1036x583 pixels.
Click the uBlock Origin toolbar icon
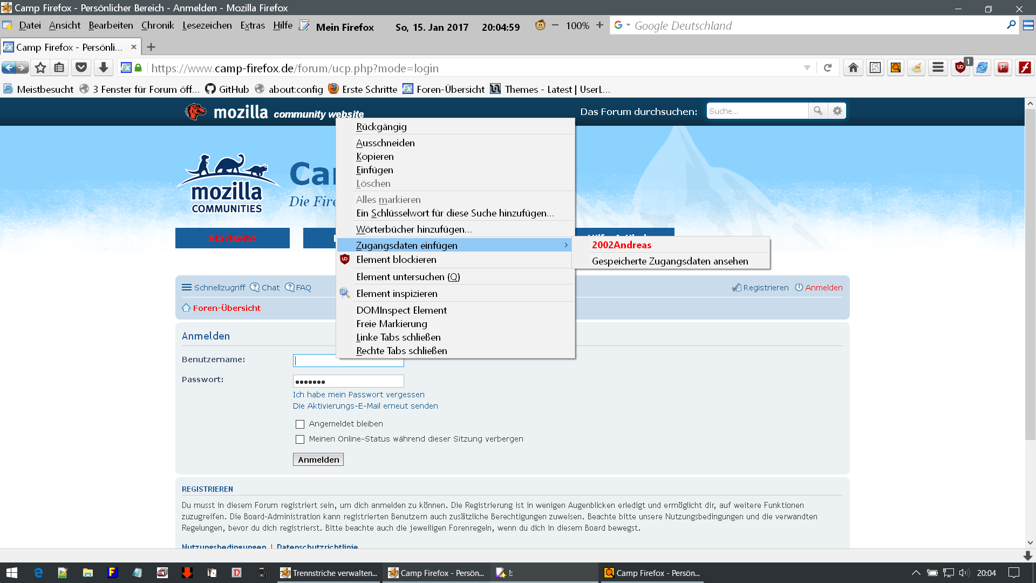[x=960, y=67]
